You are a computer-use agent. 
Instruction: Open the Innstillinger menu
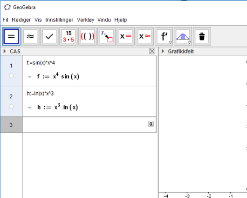coord(59,20)
